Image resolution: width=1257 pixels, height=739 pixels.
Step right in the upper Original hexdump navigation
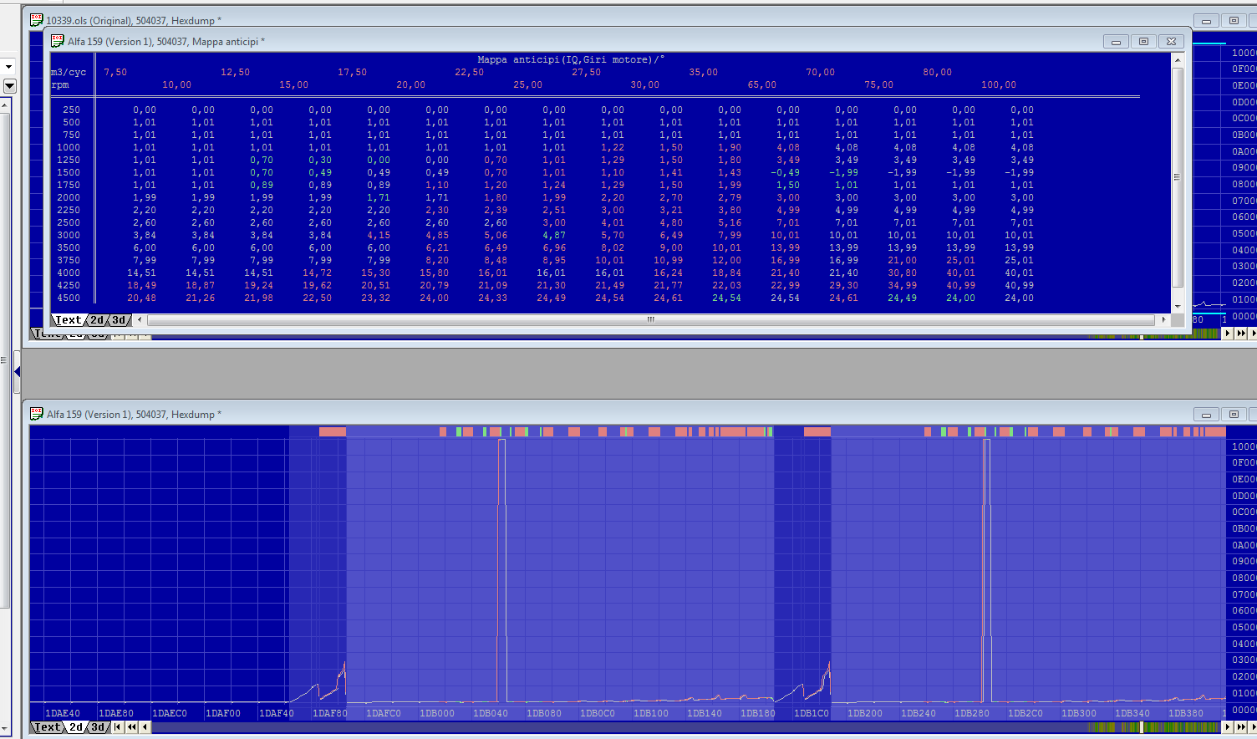pyautogui.click(x=1228, y=333)
